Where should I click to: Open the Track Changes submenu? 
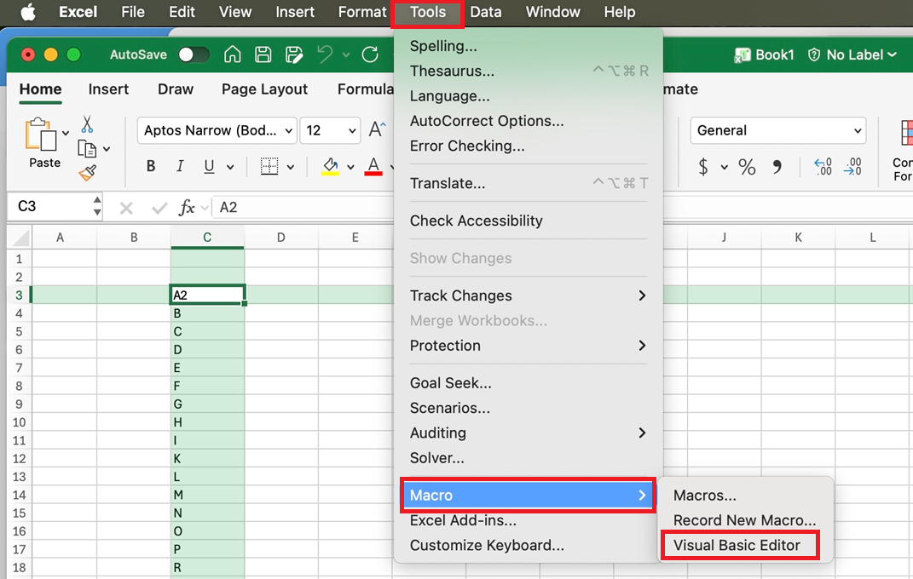click(x=529, y=295)
